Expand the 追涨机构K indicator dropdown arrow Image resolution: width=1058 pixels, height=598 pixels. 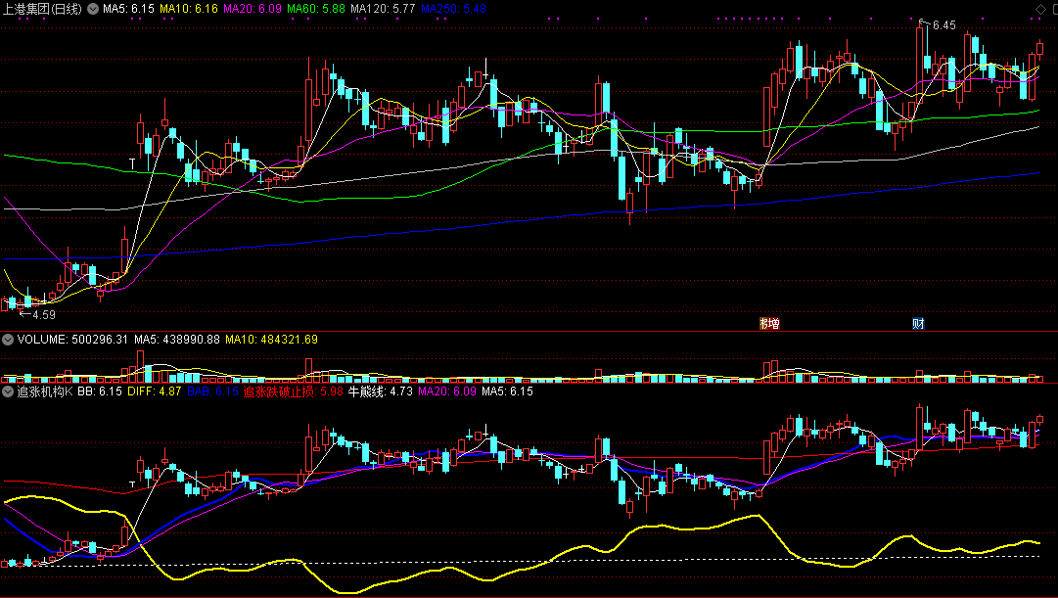[x=8, y=391]
